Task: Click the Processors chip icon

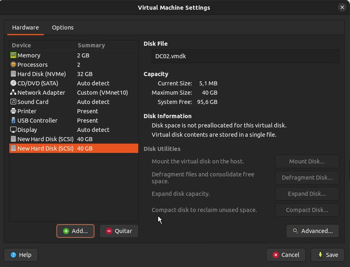Action: pos(13,65)
